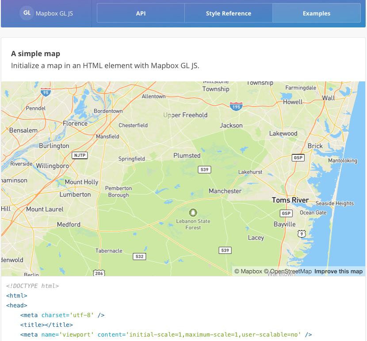Click the Manchester map label

click(x=225, y=191)
